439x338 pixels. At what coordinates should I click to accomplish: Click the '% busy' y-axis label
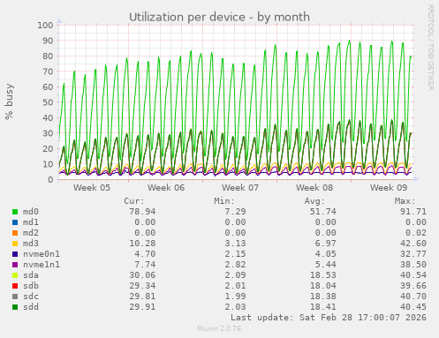9,101
